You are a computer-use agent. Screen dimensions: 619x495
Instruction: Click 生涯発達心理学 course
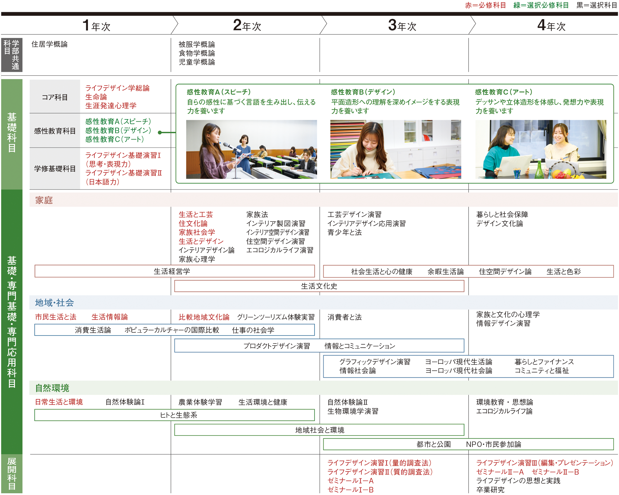111,106
